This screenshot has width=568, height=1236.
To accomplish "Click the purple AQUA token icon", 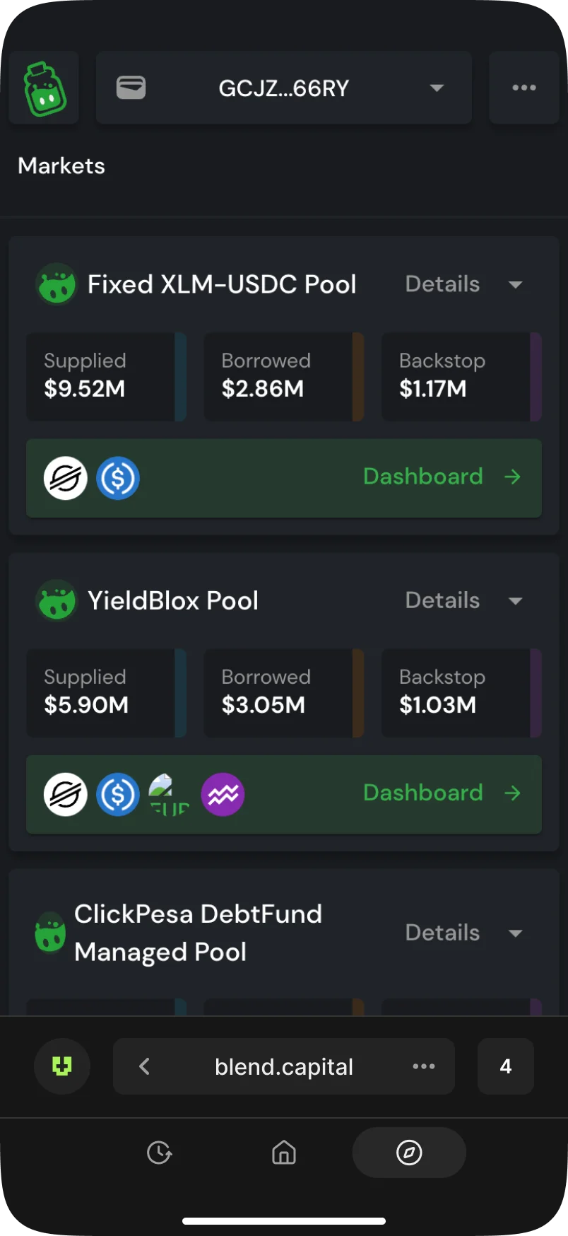I will 223,794.
